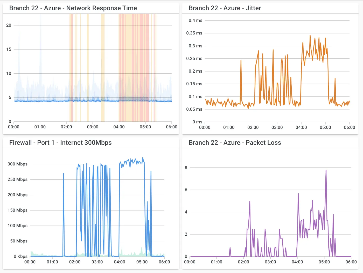Click the "0.3 ms" Jitter axis label
This screenshot has height=273, width=363.
pos(196,46)
